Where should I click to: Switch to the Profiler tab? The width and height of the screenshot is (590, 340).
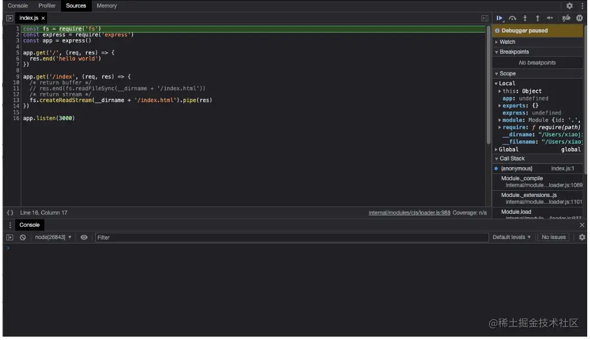(47, 6)
